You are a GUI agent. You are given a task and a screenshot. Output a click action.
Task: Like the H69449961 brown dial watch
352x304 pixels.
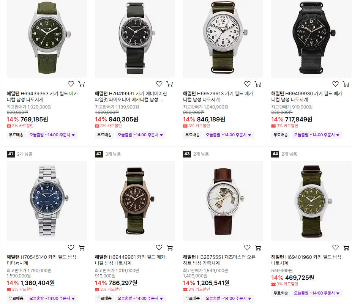pyautogui.click(x=159, y=247)
